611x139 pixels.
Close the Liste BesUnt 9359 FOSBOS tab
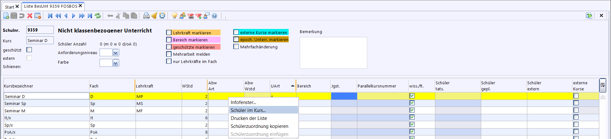(x=81, y=6)
